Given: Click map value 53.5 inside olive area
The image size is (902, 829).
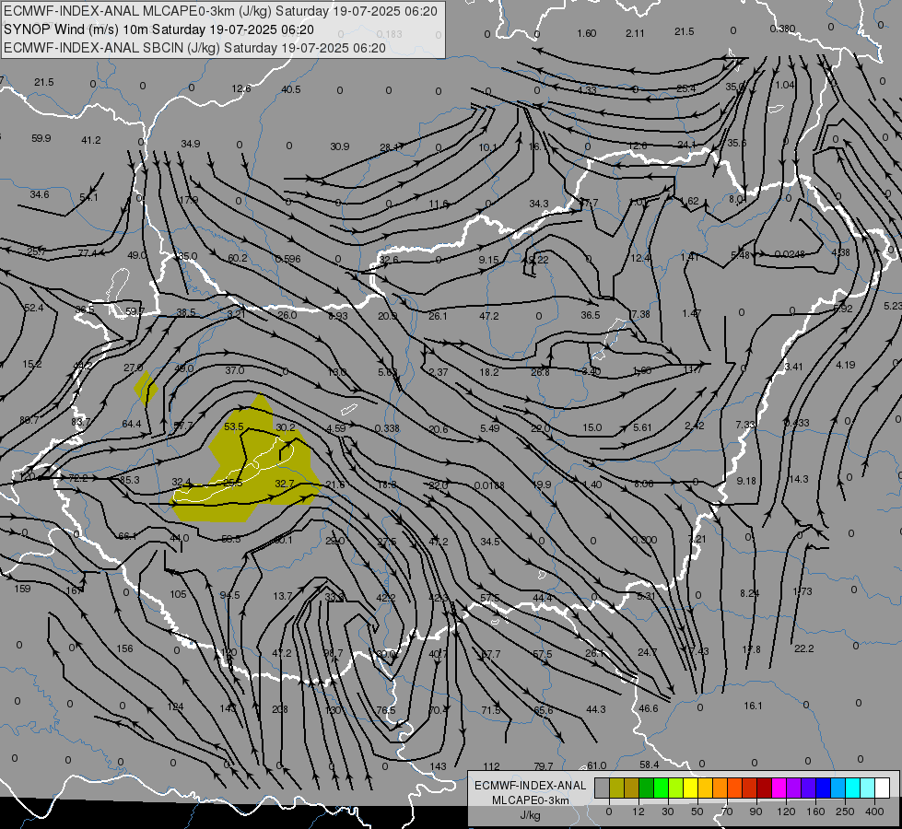Looking at the screenshot, I should tap(234, 426).
